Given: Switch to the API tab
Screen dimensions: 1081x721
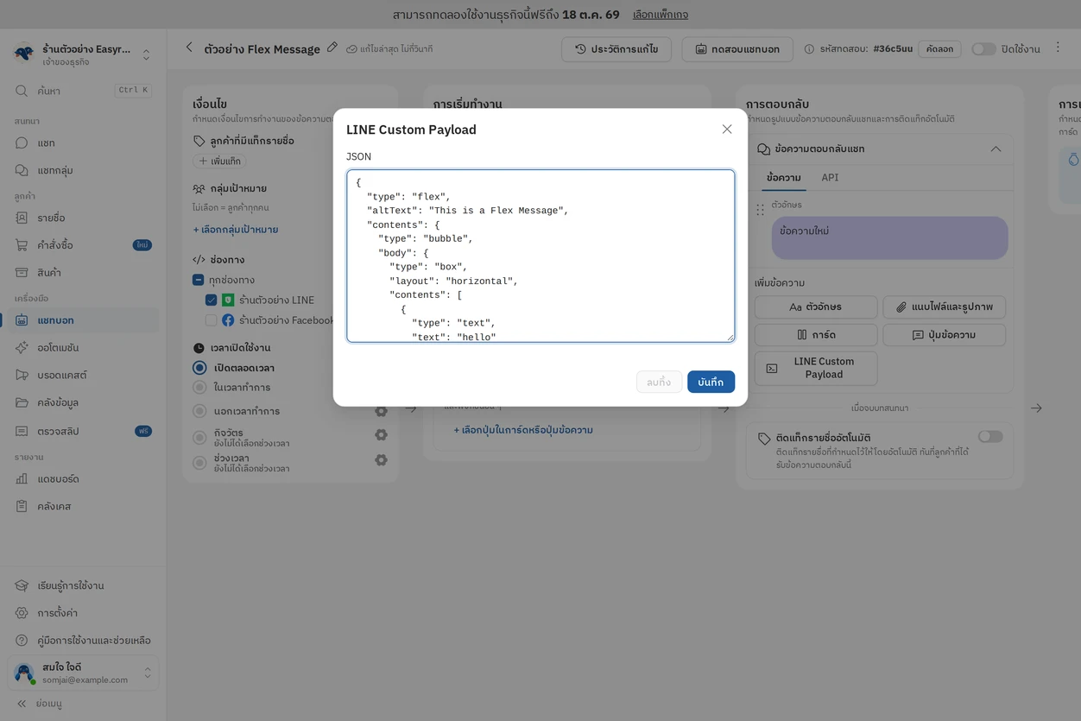Looking at the screenshot, I should [830, 178].
